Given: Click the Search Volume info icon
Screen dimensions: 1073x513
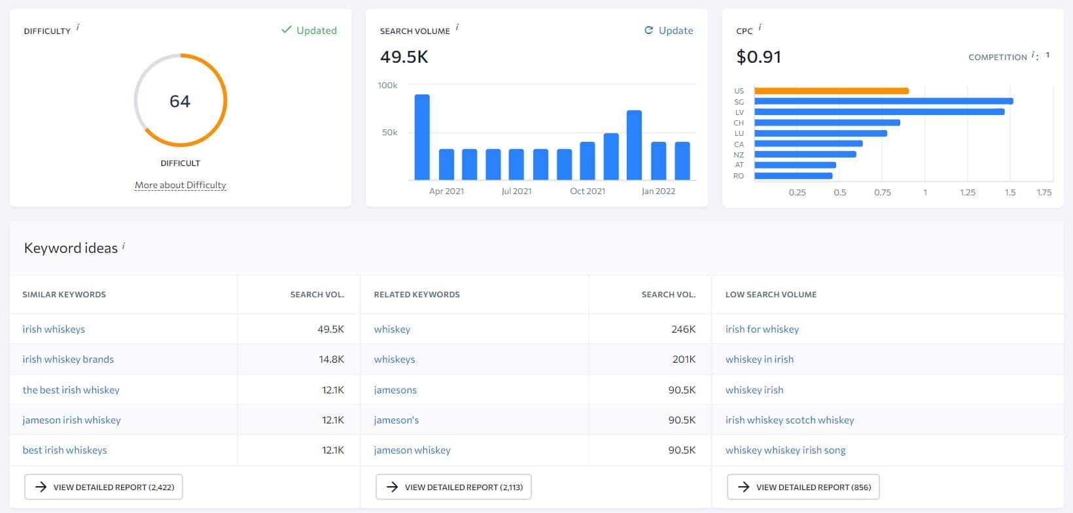Looking at the screenshot, I should (x=457, y=27).
